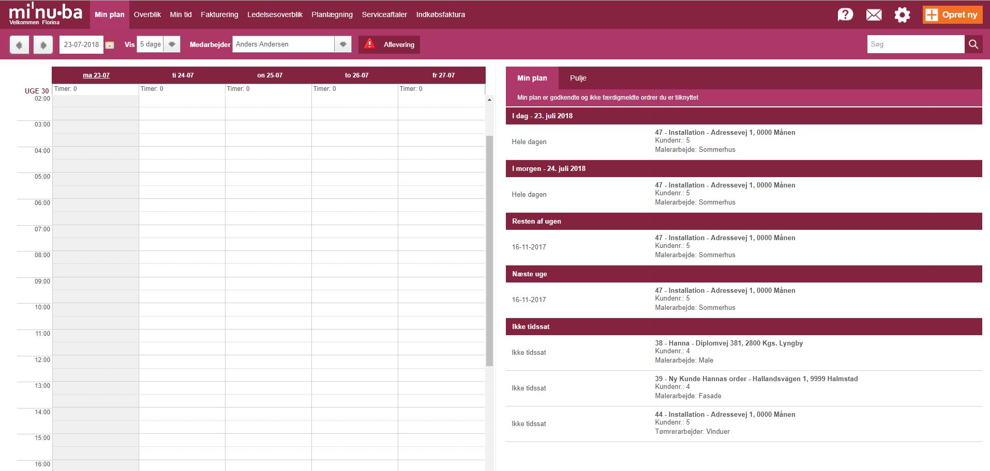Expand the Vis days dropdown

coord(172,44)
